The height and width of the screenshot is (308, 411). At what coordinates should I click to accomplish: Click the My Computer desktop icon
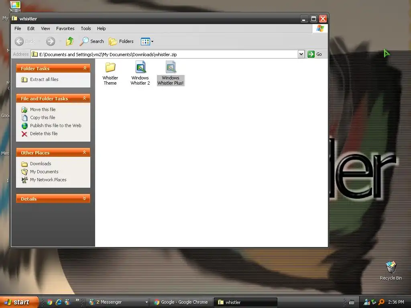tap(15, 6)
